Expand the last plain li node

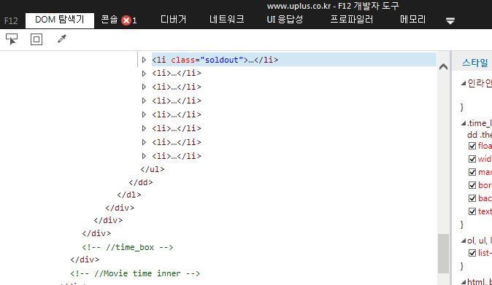(x=144, y=156)
